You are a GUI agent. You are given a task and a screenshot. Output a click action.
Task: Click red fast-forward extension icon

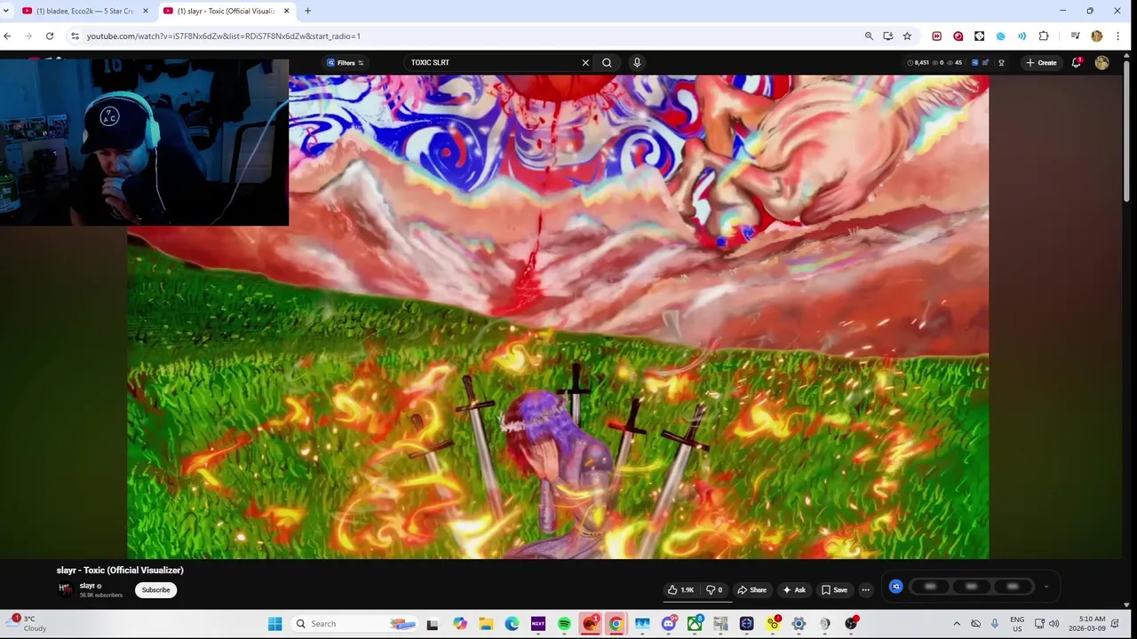pos(936,36)
